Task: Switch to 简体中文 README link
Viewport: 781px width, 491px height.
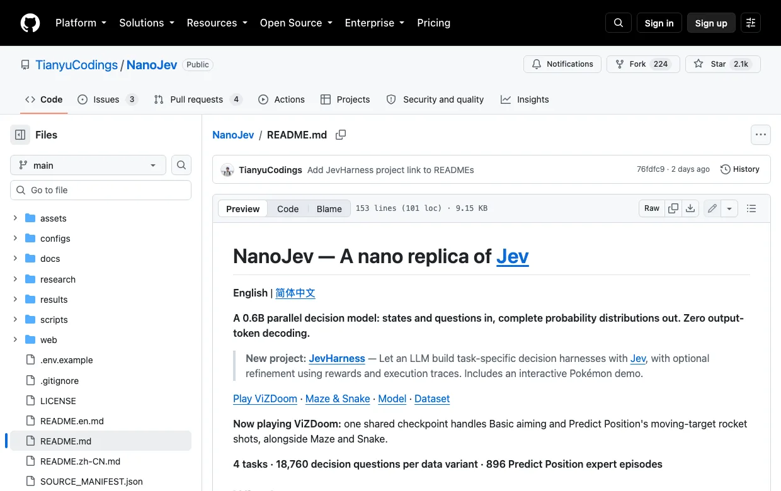Action: click(295, 293)
